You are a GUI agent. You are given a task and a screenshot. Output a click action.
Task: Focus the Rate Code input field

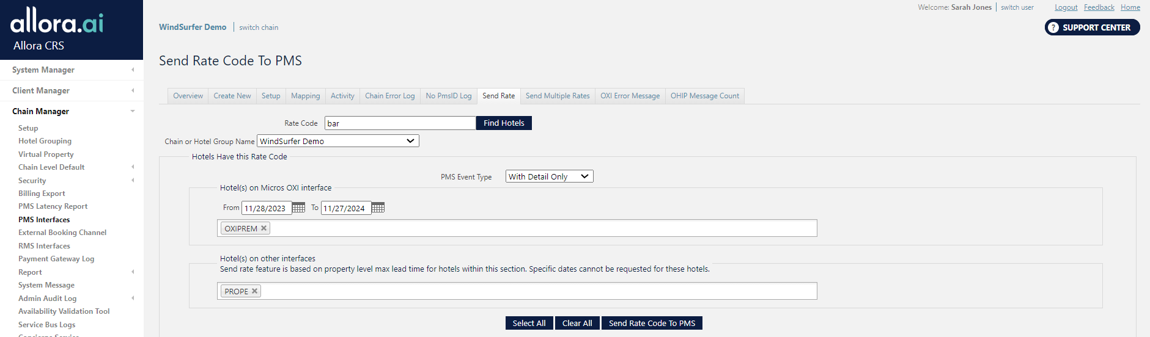point(400,123)
